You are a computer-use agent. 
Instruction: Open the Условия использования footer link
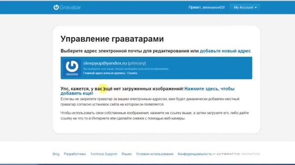coord(155,154)
